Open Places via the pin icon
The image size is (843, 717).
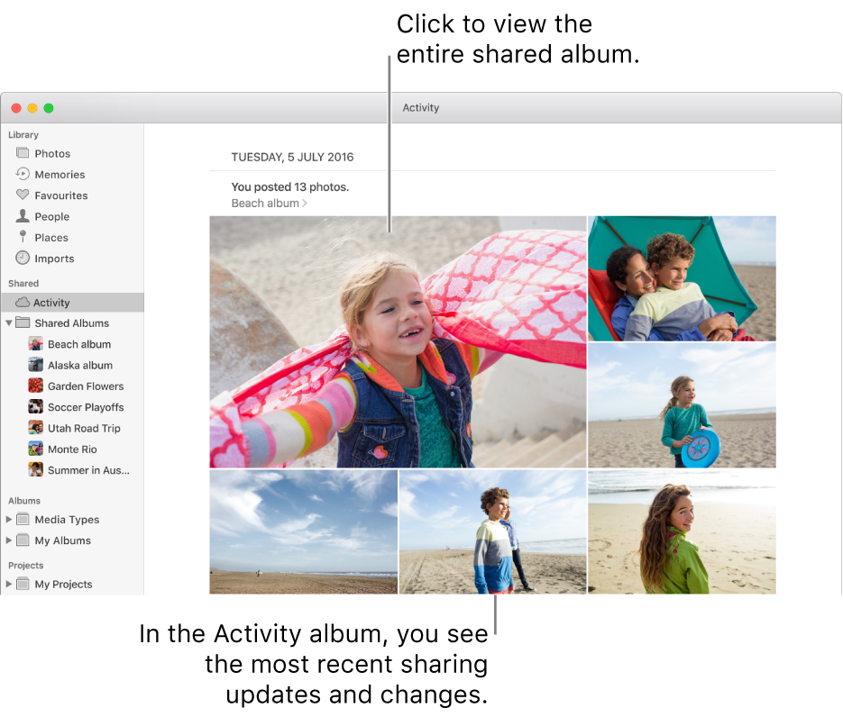(x=23, y=237)
